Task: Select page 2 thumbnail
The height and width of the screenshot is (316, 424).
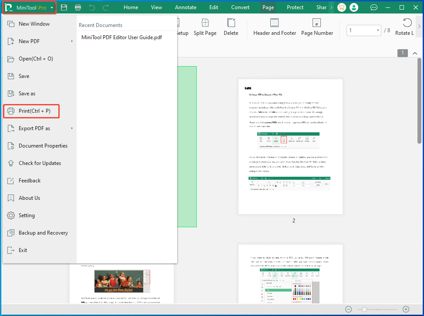Action: pyautogui.click(x=290, y=147)
